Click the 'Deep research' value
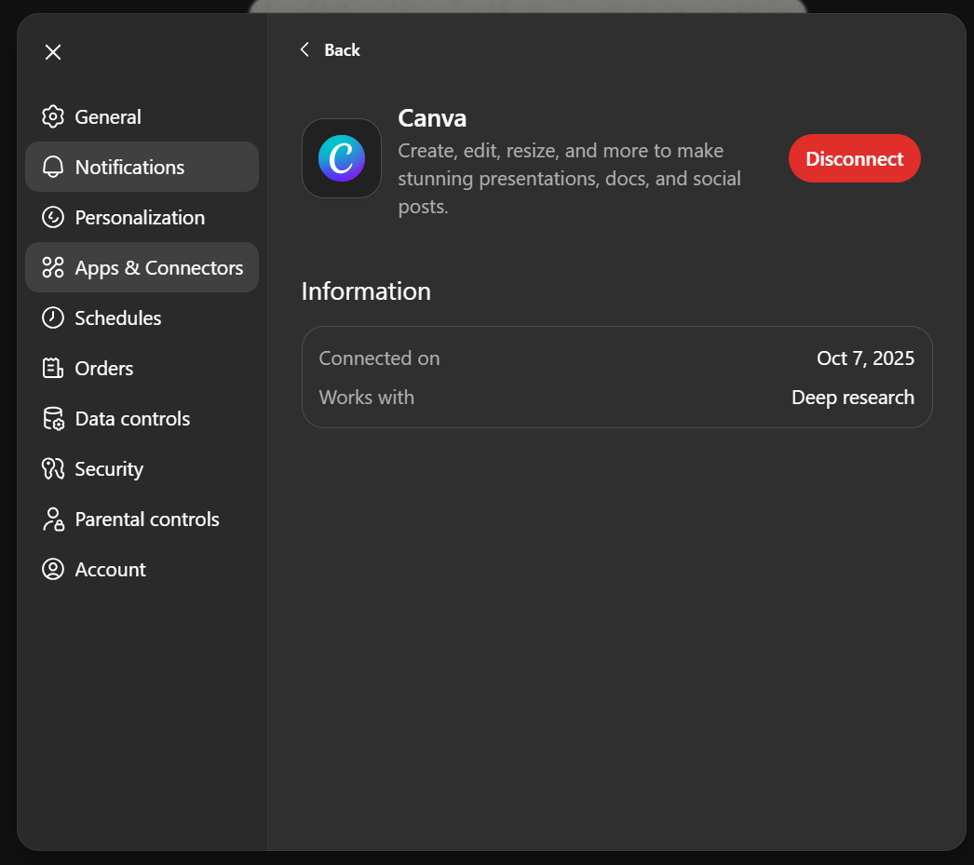Viewport: 974px width, 865px height. [853, 398]
